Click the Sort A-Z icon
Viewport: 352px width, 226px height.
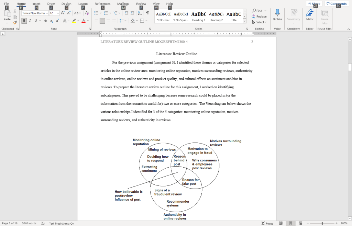point(140,13)
